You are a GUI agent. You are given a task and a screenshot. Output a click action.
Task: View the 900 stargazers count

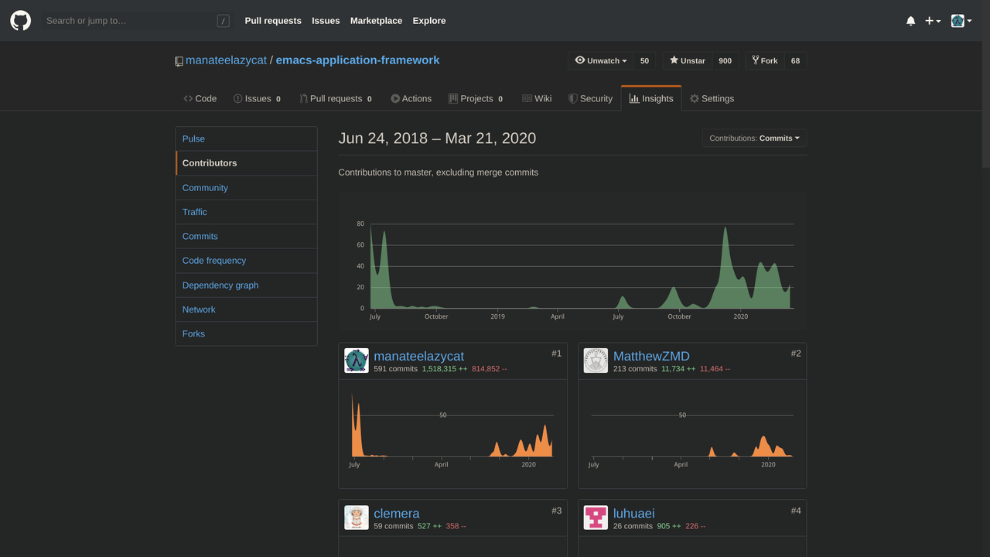coord(725,60)
